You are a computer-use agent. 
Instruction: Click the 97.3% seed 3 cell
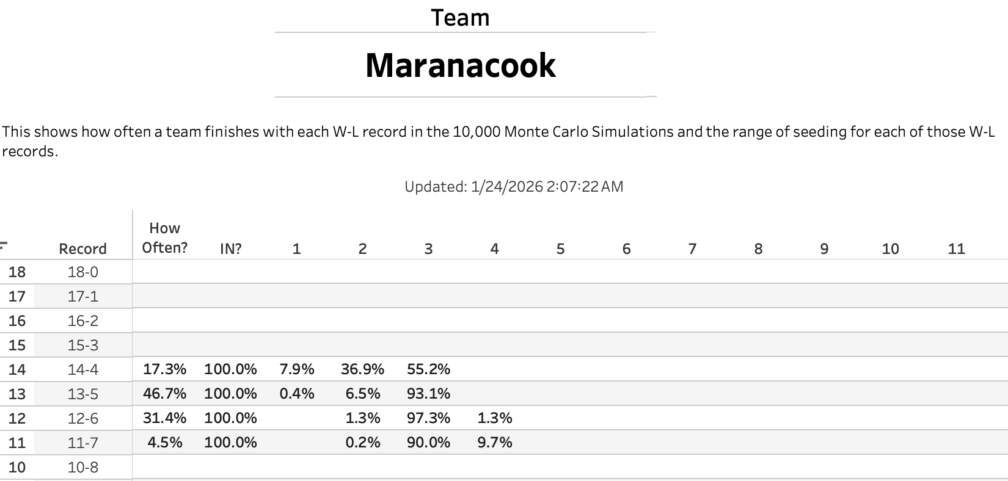pos(428,418)
